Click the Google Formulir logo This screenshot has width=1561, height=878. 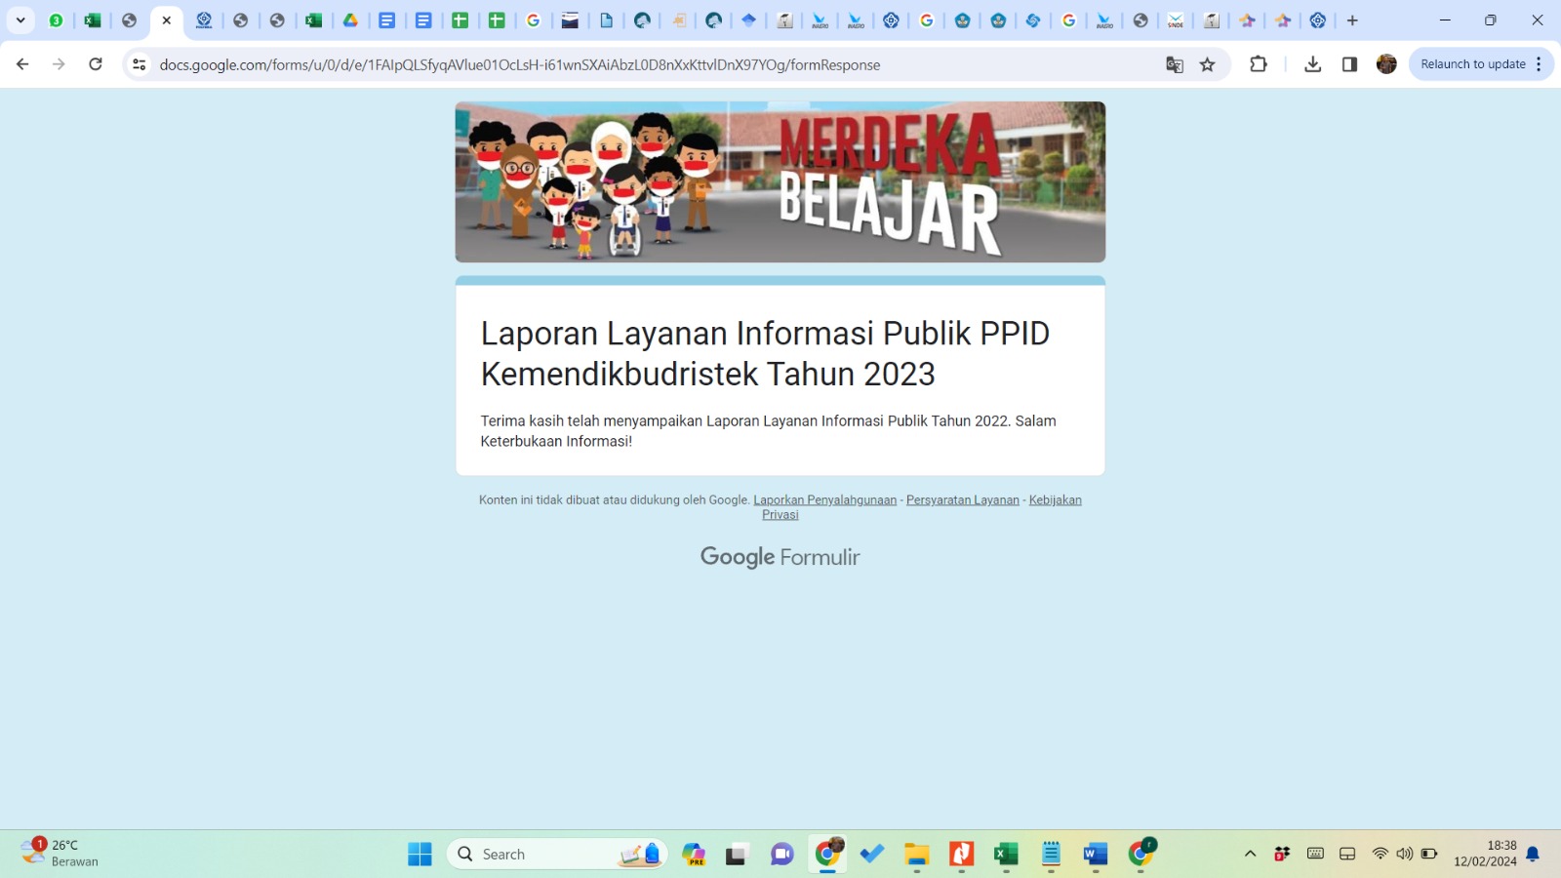780,557
